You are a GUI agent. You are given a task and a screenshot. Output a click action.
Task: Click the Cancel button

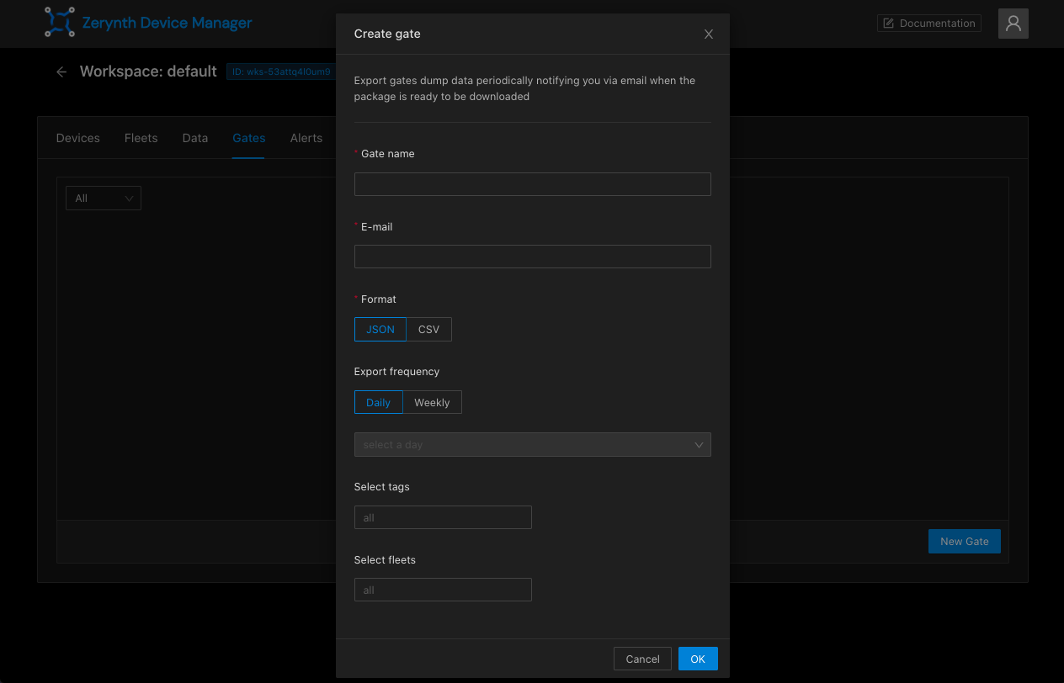coord(643,659)
